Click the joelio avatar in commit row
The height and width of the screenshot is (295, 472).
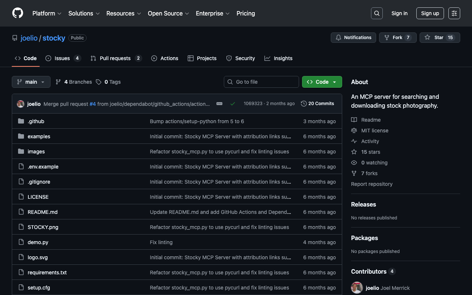click(21, 104)
